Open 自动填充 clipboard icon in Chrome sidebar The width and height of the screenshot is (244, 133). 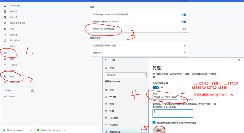point(5,11)
